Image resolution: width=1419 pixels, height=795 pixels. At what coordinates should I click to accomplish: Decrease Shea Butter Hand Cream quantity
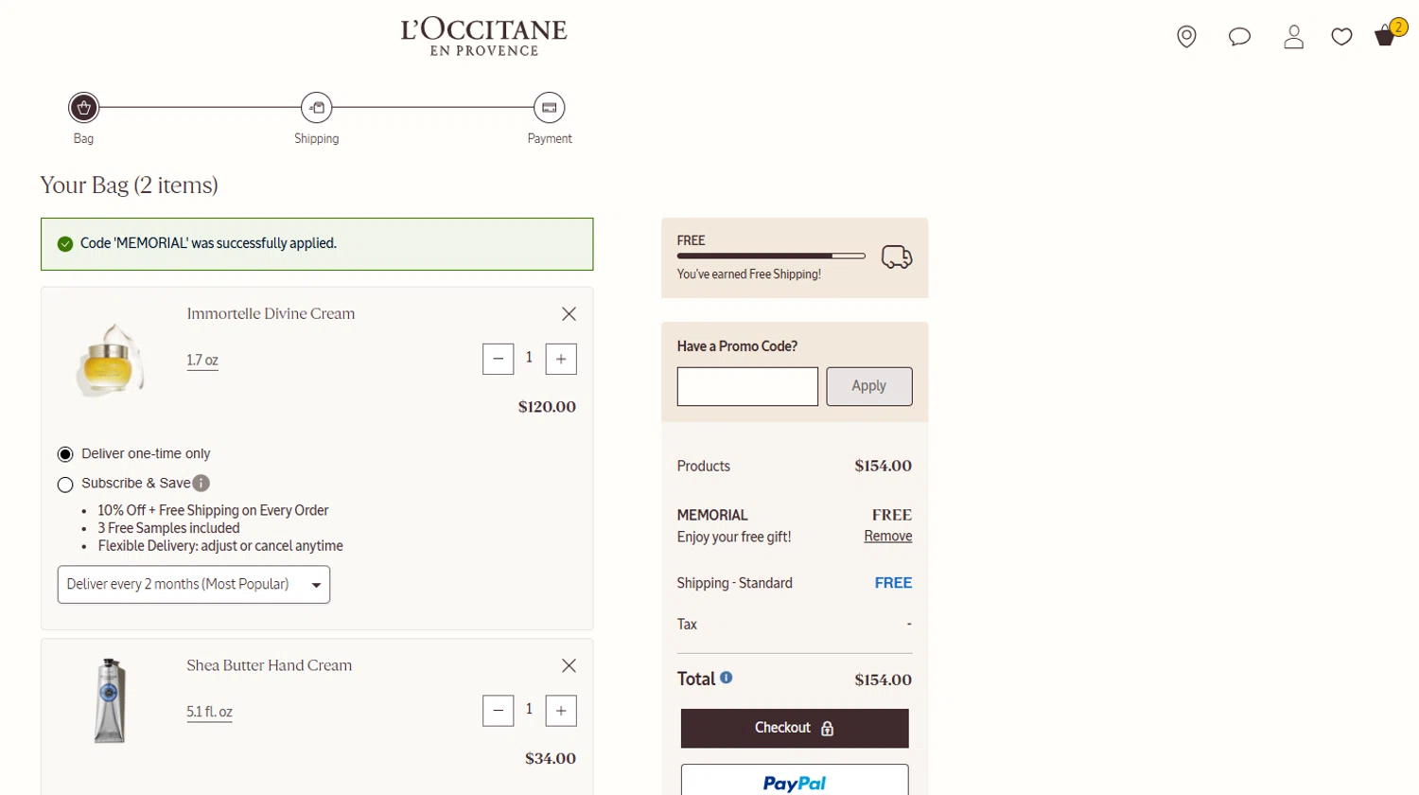[x=498, y=711]
